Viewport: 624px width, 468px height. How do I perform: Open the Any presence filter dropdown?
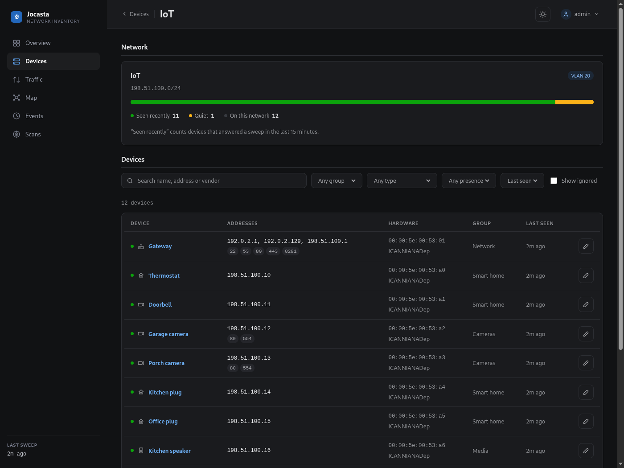(469, 181)
